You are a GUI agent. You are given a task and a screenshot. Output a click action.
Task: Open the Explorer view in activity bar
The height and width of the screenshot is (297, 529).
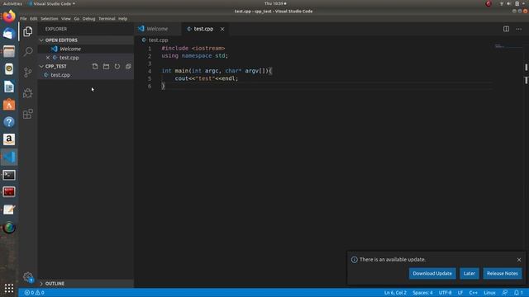pos(28,31)
